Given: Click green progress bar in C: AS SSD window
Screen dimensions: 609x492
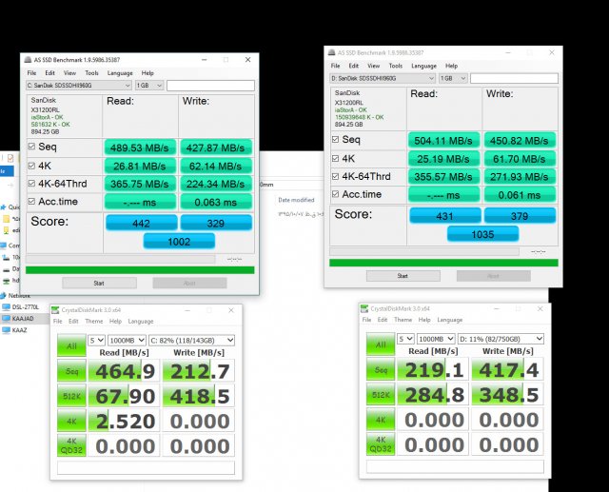Looking at the screenshot, I should tap(139, 269).
